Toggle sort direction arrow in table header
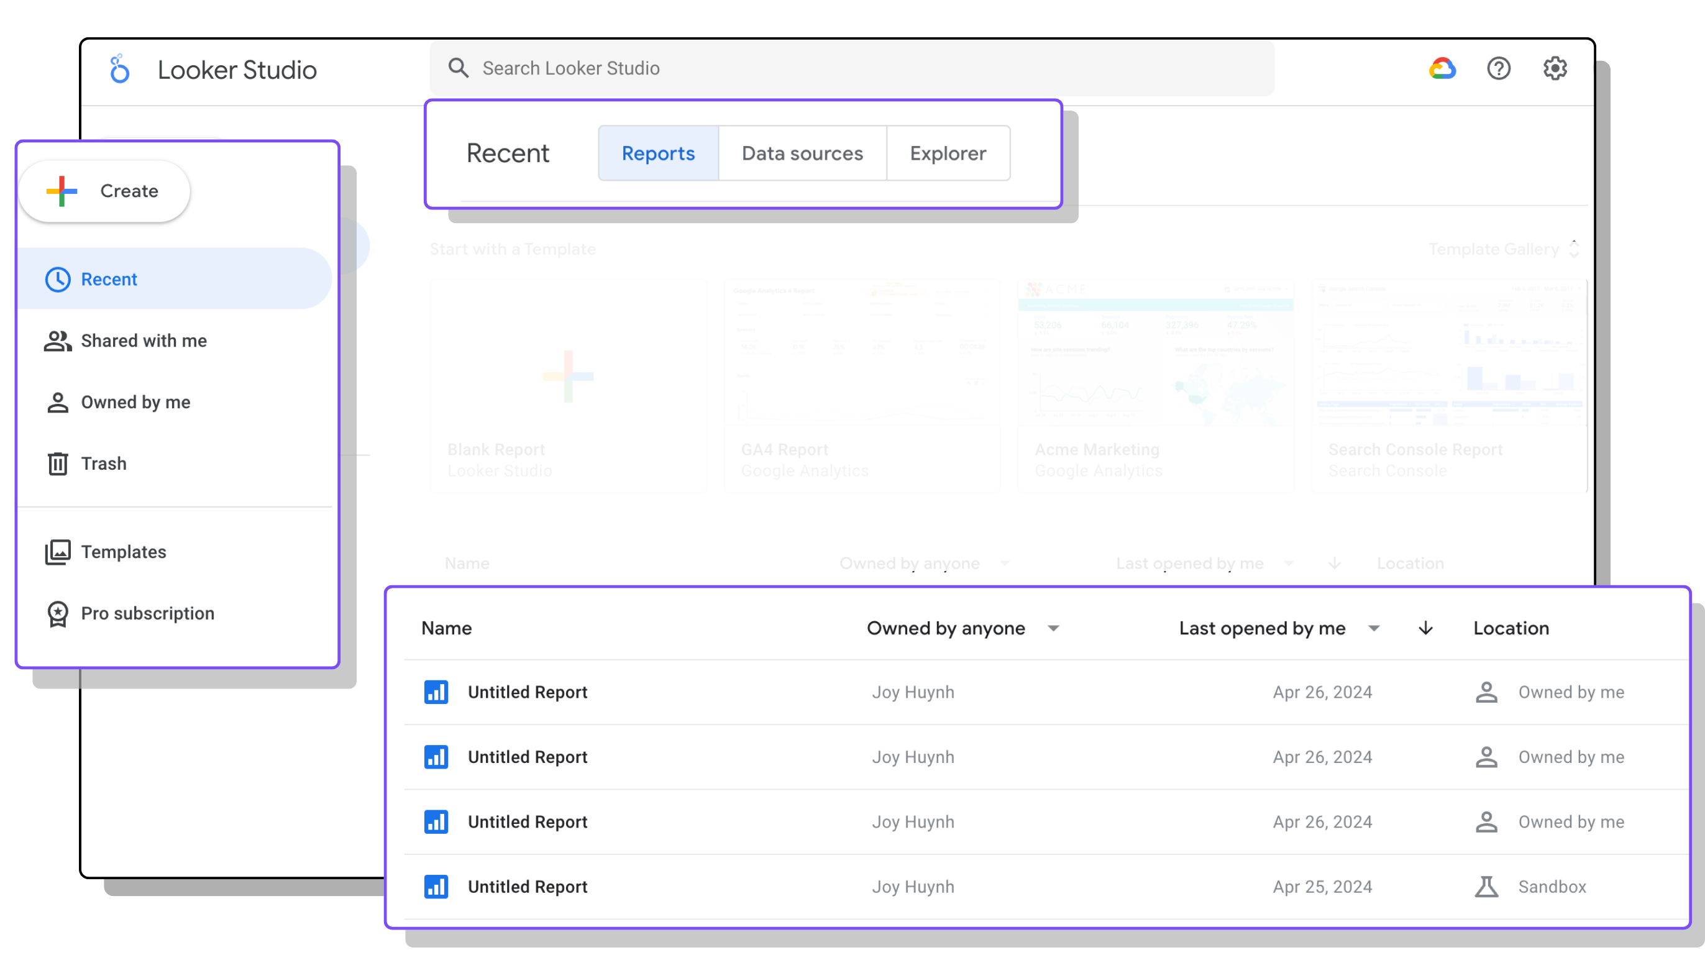Screen dimensions: 1705x968 click(1425, 628)
